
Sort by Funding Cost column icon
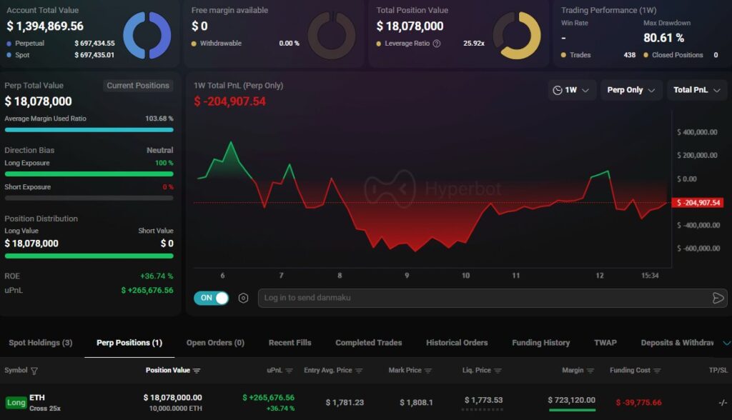(x=657, y=371)
